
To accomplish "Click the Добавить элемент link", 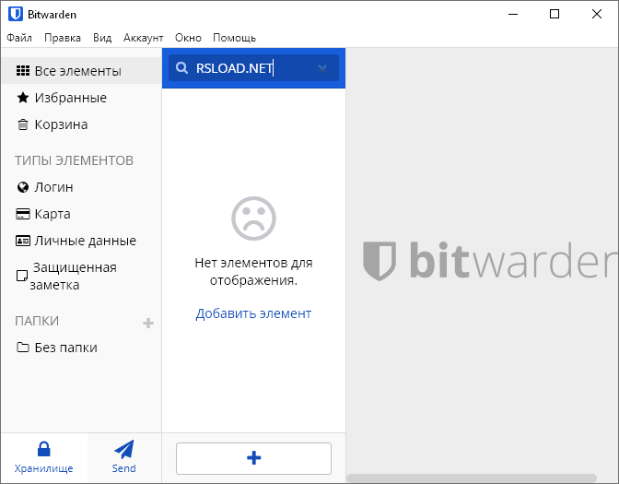I will [253, 313].
